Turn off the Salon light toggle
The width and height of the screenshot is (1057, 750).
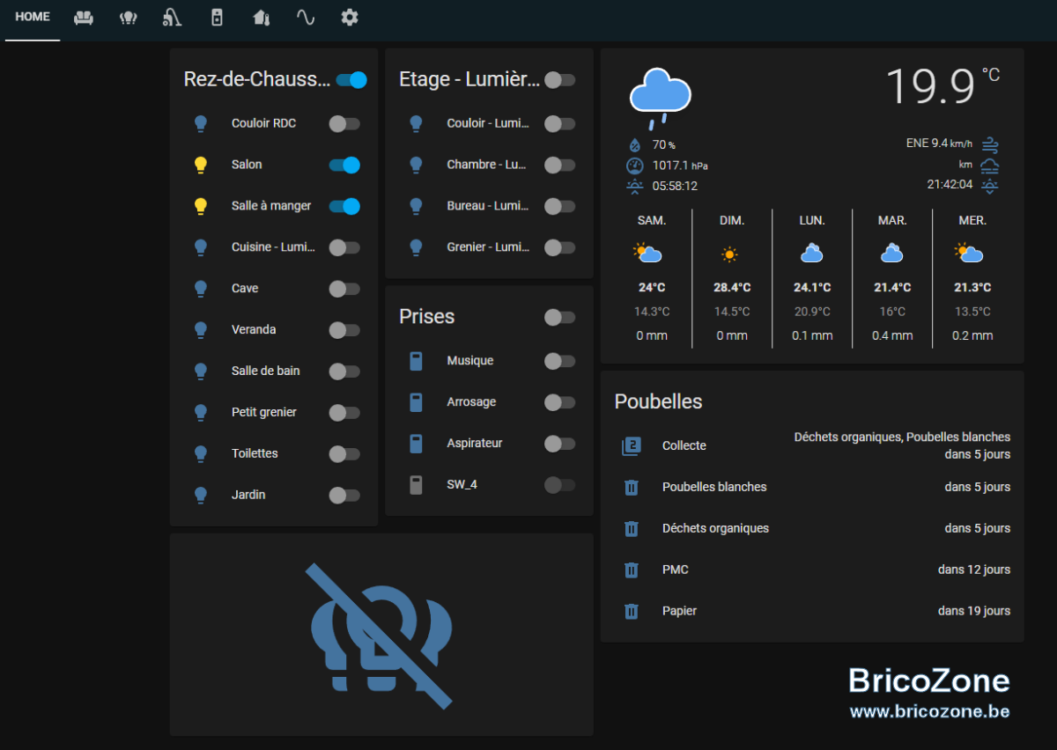344,165
